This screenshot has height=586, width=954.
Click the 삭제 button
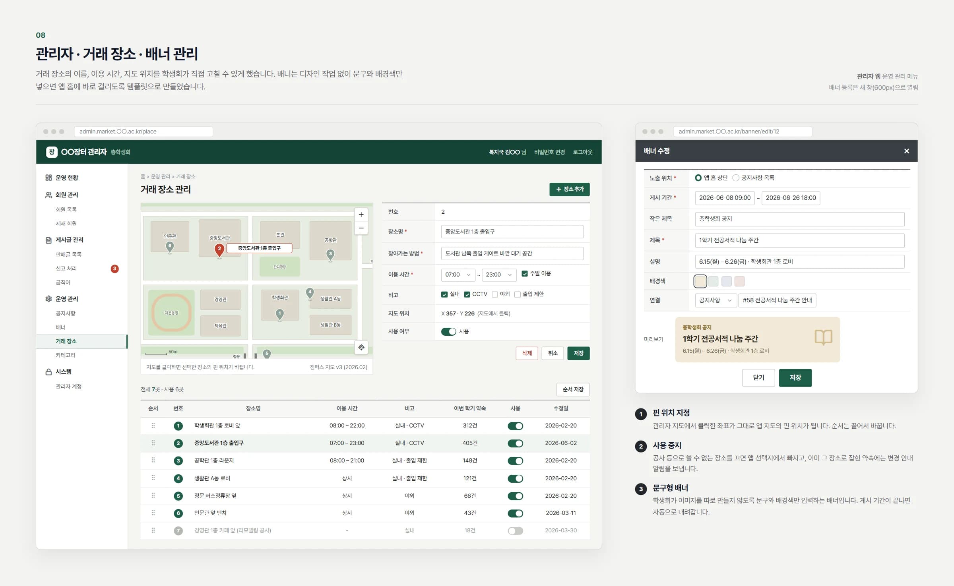click(x=527, y=353)
